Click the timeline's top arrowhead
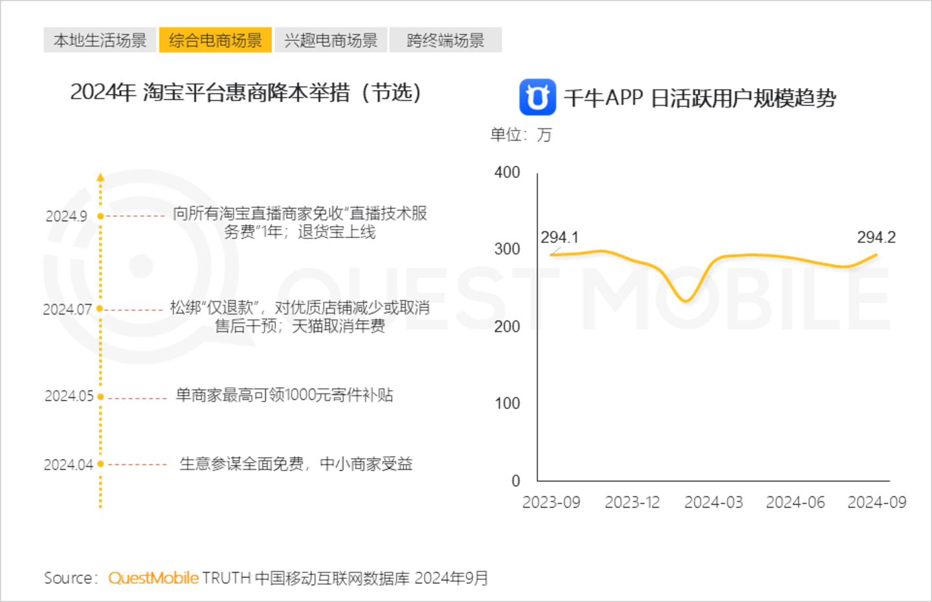 [100, 177]
